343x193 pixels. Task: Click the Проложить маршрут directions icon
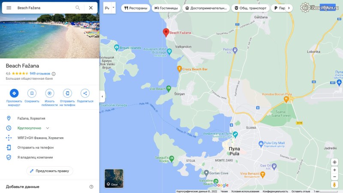(14, 93)
